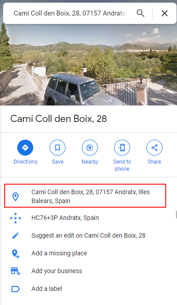177x305 pixels.
Task: Click the location pin icon beside address
Action: tap(15, 196)
